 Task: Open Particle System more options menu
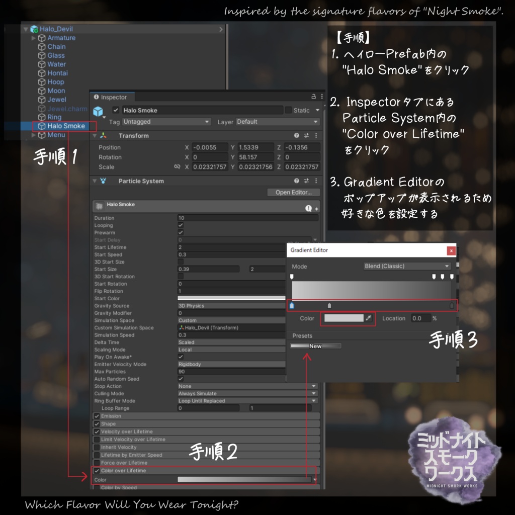[316, 181]
